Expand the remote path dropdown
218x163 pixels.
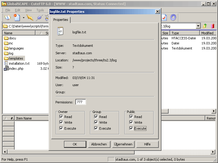click(x=198, y=26)
